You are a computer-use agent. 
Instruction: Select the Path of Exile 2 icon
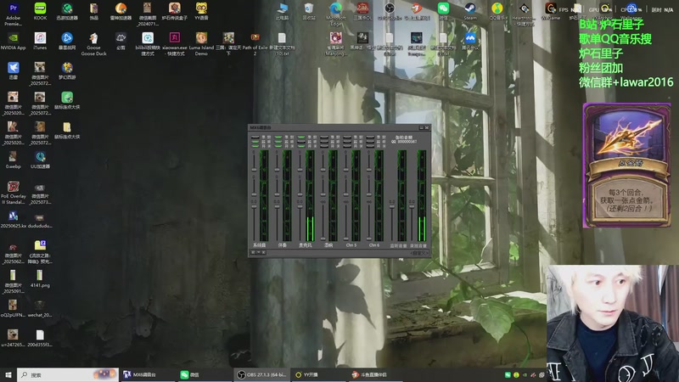pos(255,44)
